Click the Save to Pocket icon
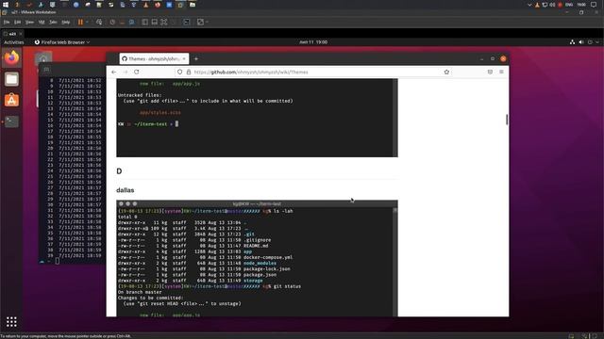604x339 pixels. 490,72
